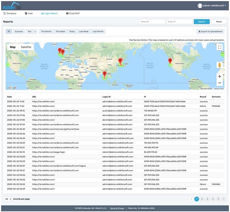
Task: Open the records per page selector
Action: pyautogui.click(x=8, y=199)
